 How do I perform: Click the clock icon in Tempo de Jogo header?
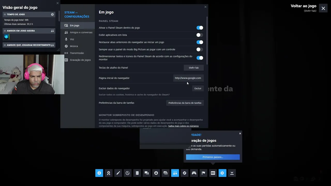52,14
